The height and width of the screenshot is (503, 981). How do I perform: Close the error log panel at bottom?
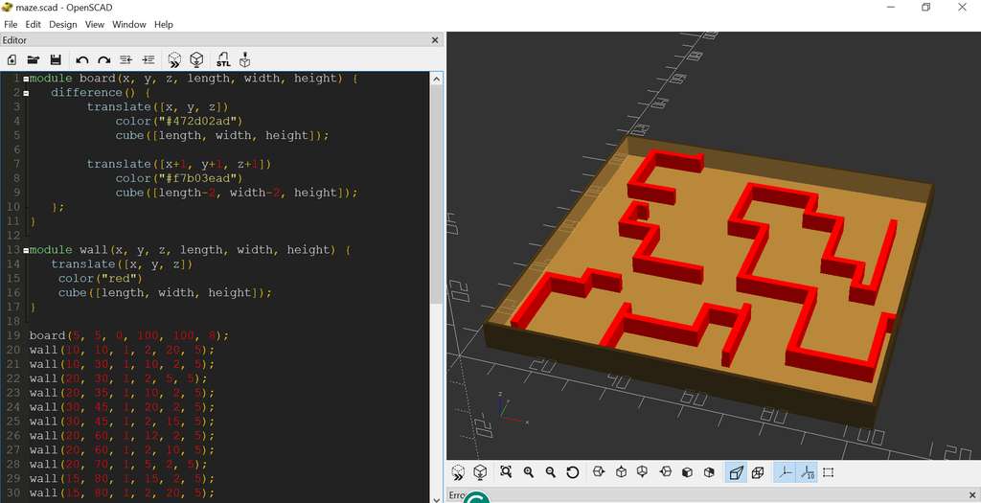tap(972, 495)
